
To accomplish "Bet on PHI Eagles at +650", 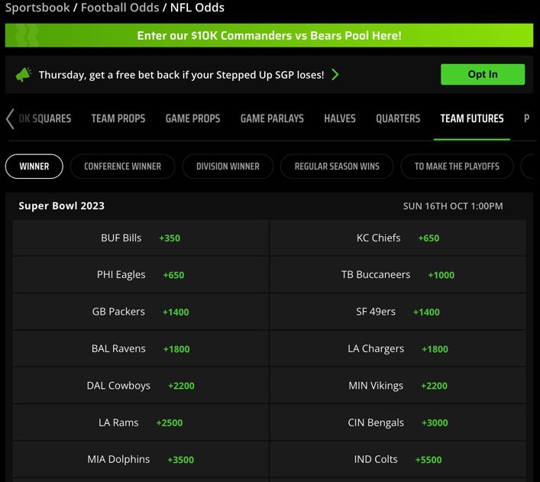I will click(141, 274).
